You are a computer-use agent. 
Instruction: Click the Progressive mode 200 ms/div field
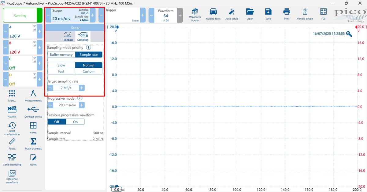tap(66, 105)
